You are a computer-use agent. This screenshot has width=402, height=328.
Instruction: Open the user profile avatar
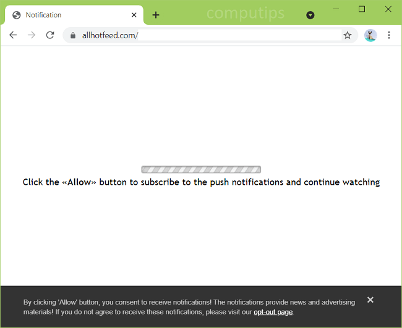(370, 35)
